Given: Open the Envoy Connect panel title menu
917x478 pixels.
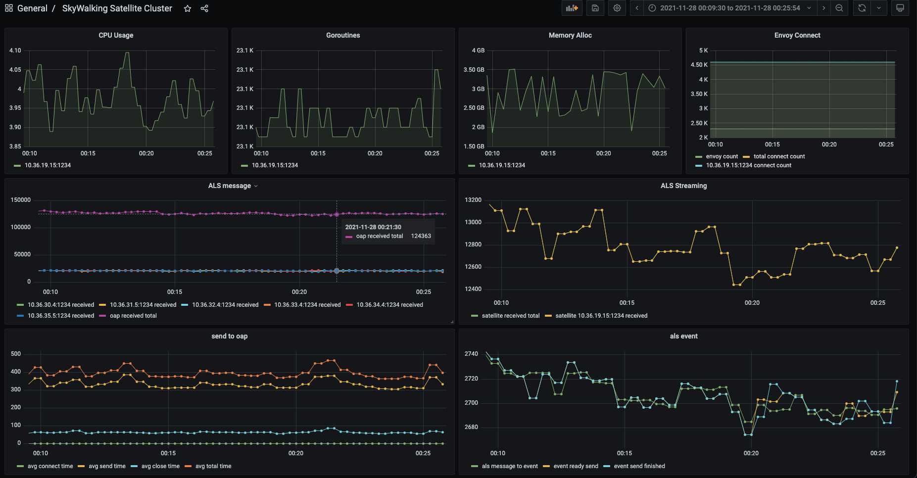Looking at the screenshot, I should tap(797, 35).
